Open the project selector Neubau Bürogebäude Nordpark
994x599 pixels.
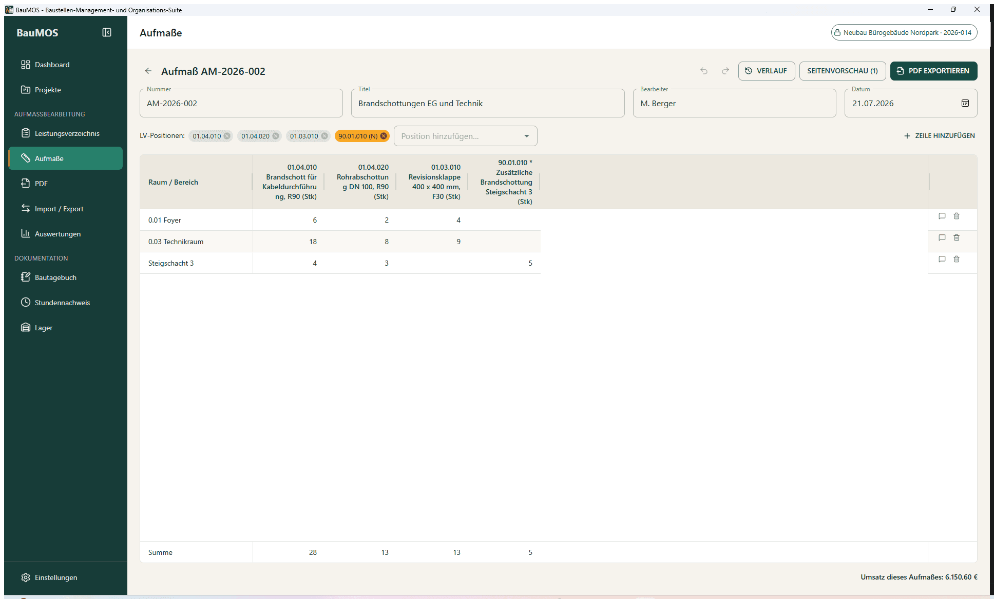[904, 32]
